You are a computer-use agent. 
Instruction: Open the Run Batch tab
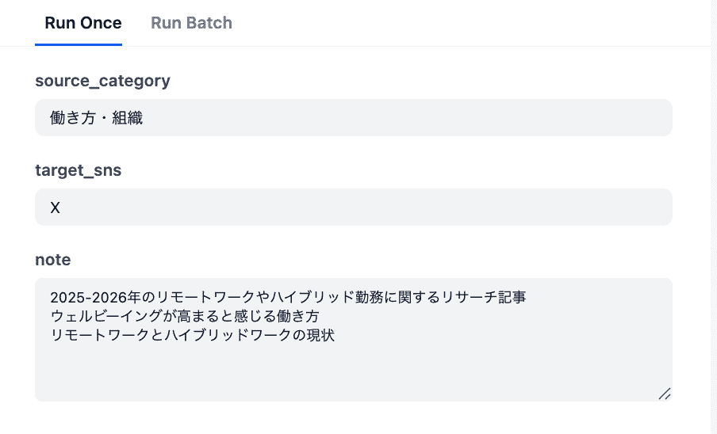pos(191,23)
